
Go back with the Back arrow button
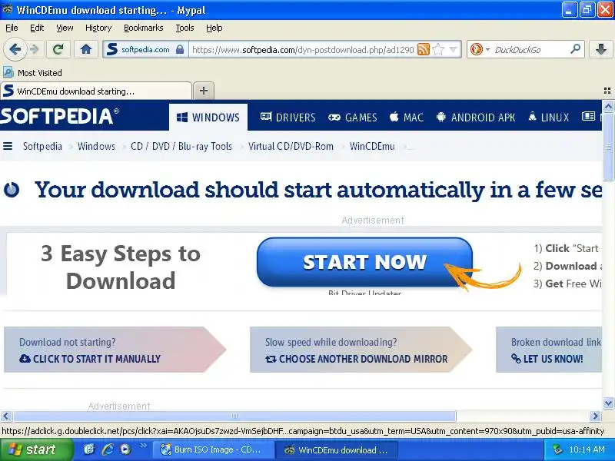(x=15, y=50)
